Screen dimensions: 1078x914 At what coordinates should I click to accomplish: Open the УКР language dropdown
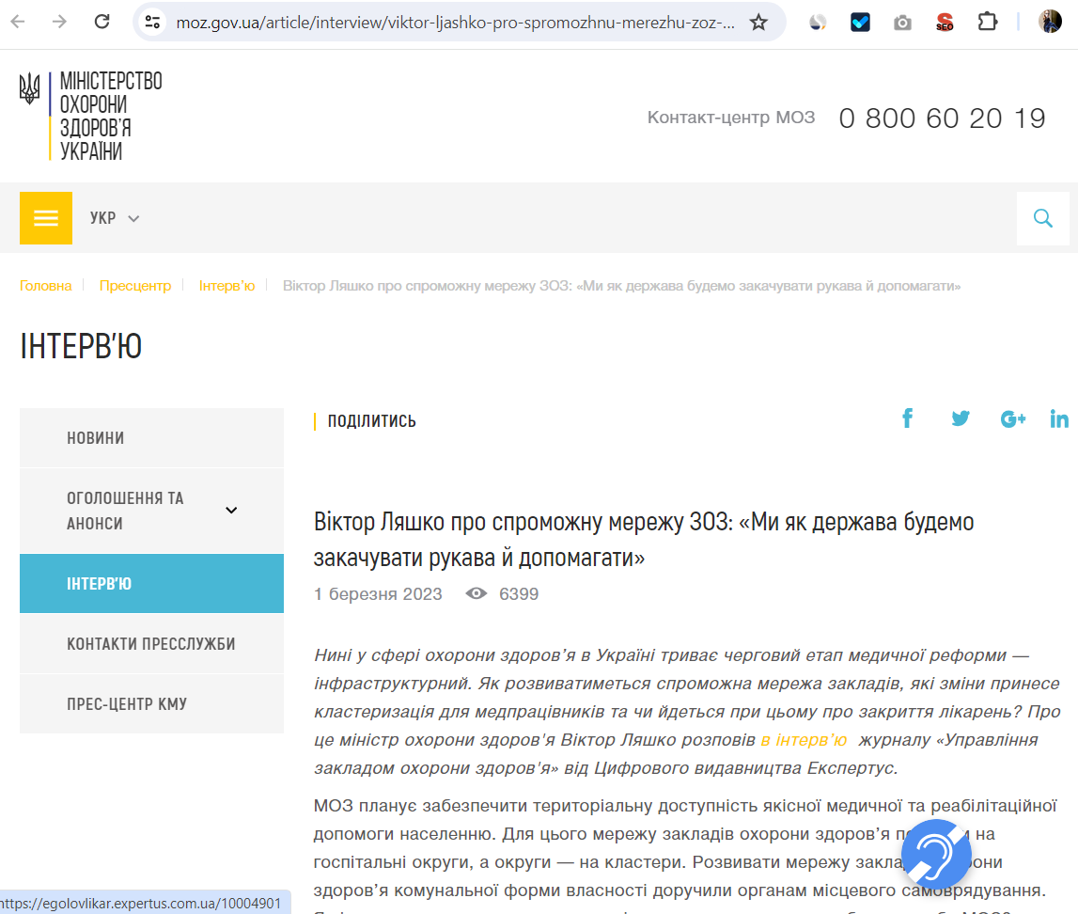point(113,217)
